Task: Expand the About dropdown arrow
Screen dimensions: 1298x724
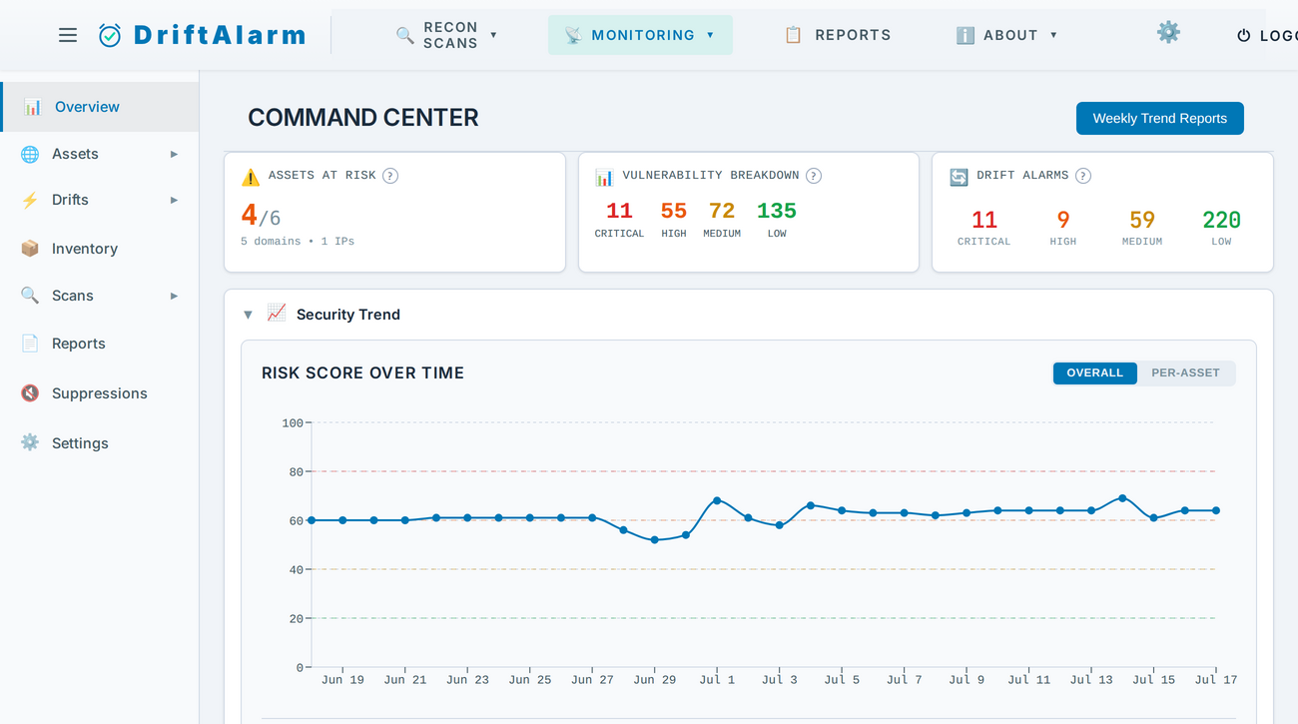Action: pos(1053,35)
